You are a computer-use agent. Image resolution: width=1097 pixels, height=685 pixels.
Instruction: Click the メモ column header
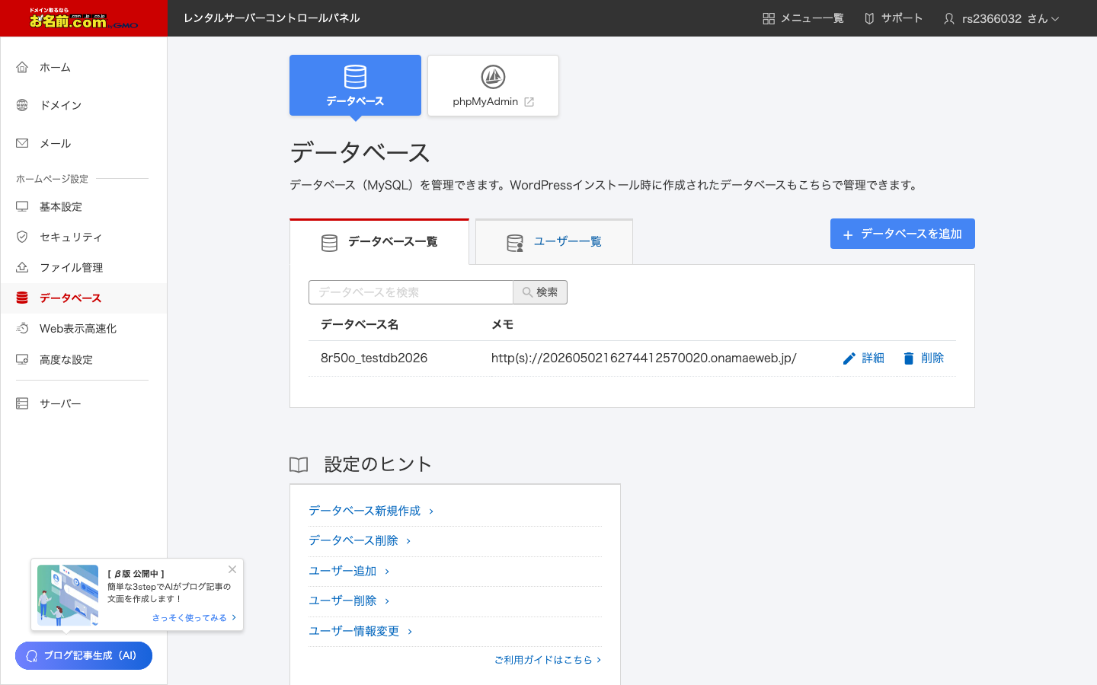pyautogui.click(x=502, y=324)
